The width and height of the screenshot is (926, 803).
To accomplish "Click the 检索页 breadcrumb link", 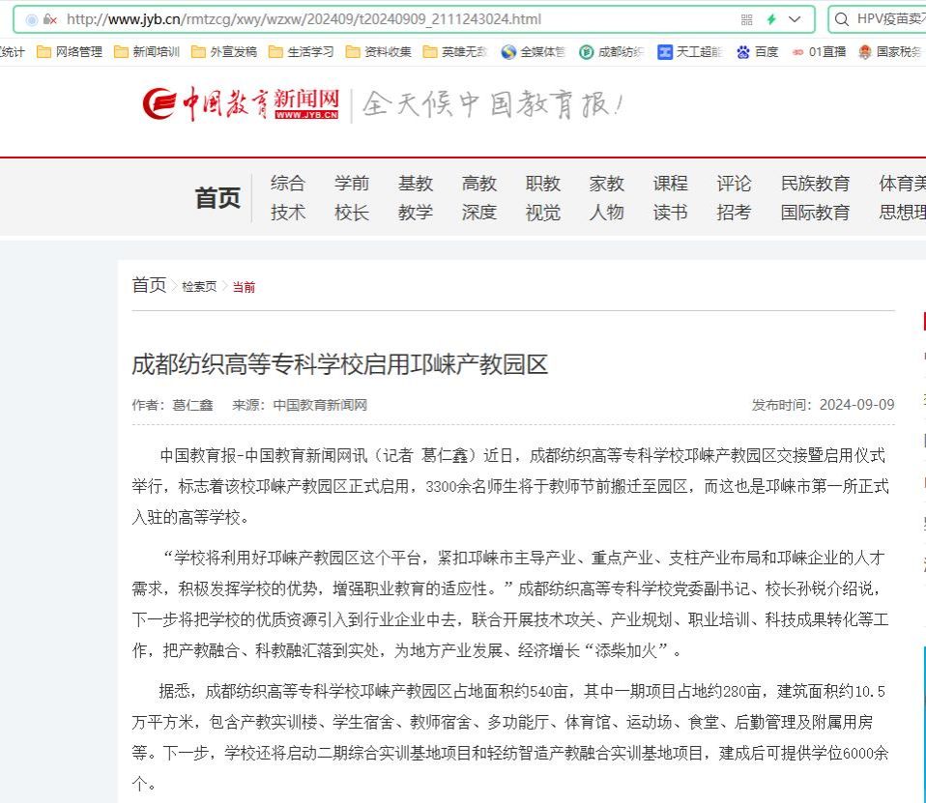I will point(199,287).
